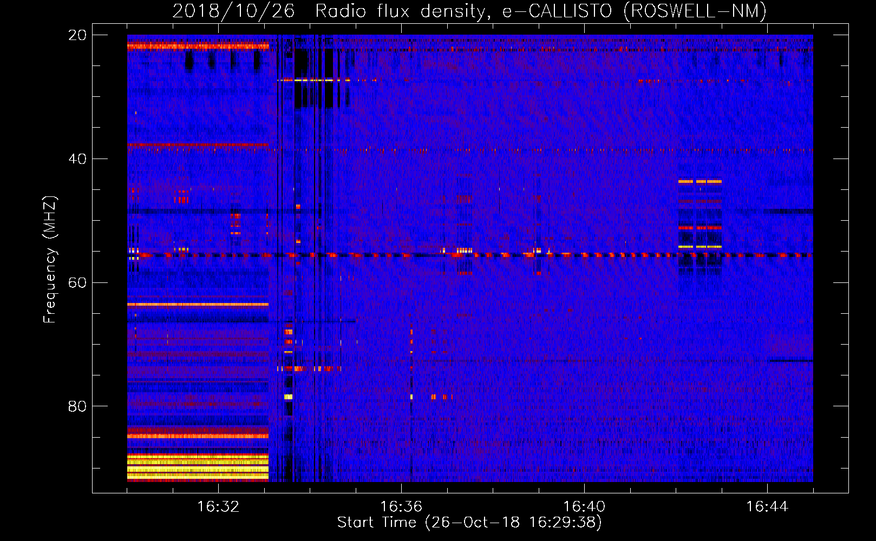Click the 16:44 time tick label
876x541 pixels.
tap(767, 507)
